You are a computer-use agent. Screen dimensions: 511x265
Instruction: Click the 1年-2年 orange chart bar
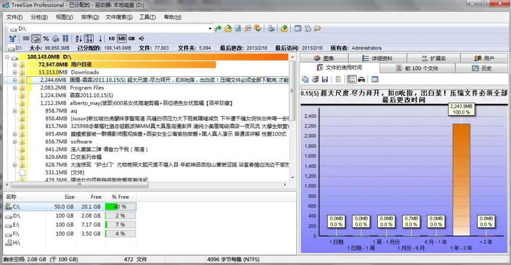[x=461, y=179]
